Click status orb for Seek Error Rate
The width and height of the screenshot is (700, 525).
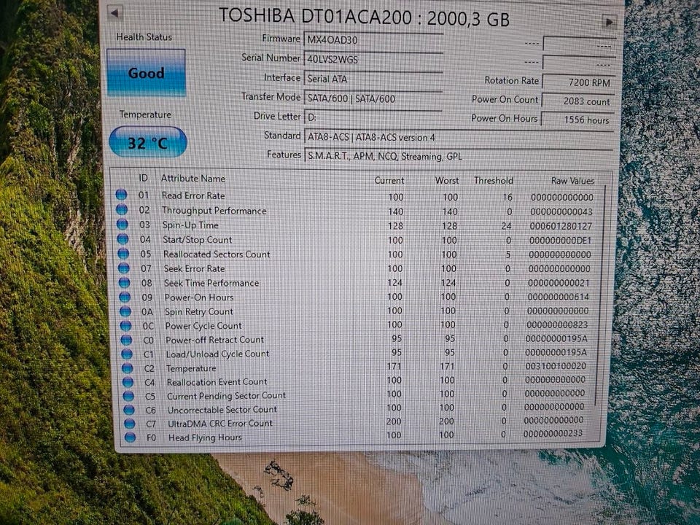(124, 268)
